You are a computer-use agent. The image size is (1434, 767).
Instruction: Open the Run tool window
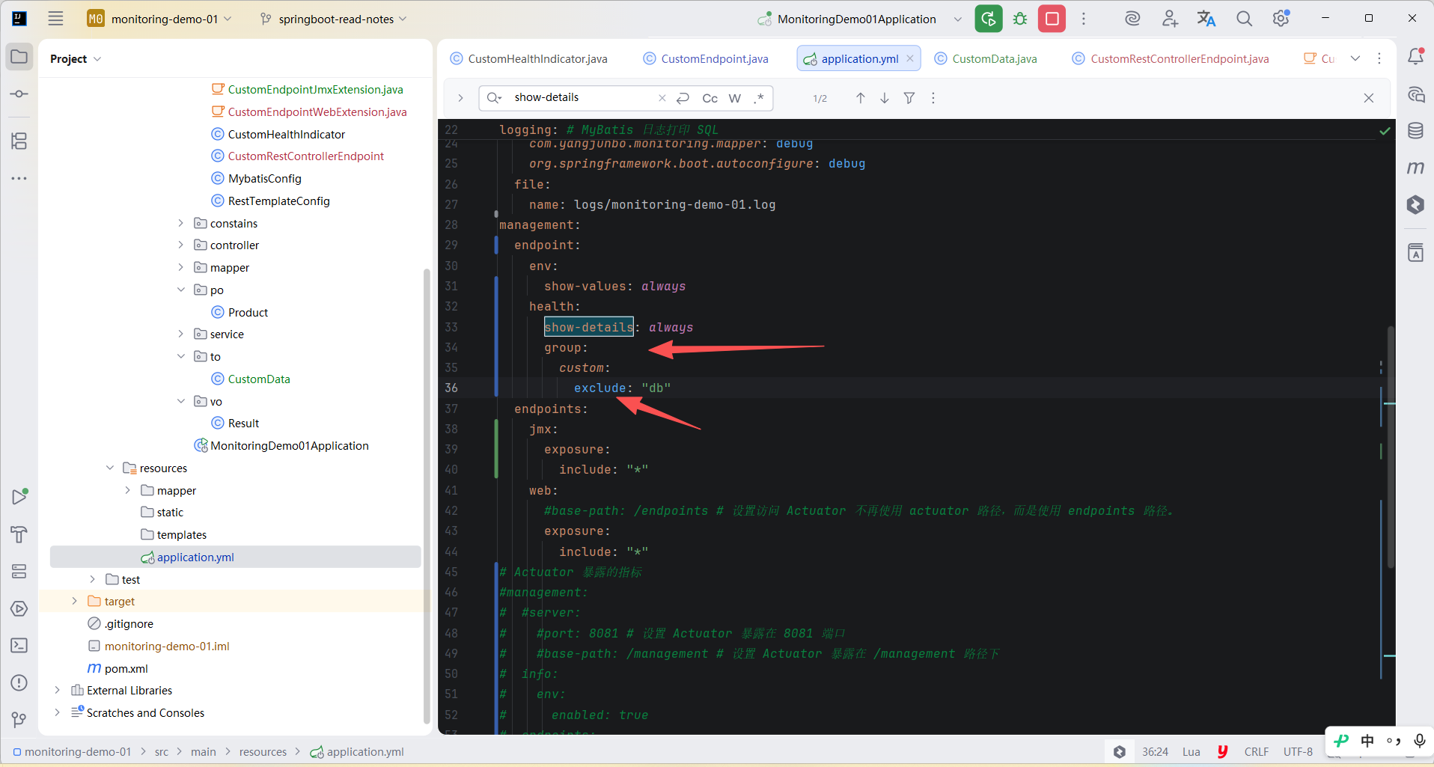(19, 497)
